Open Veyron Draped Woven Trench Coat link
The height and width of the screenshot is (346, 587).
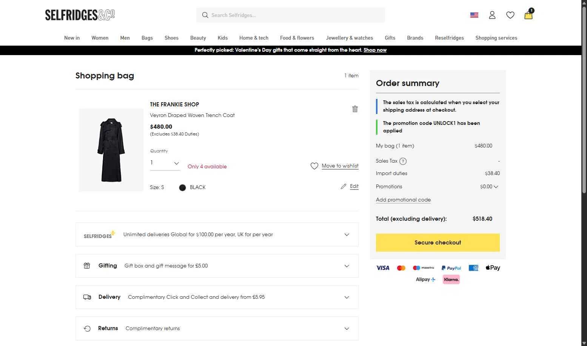tap(192, 115)
